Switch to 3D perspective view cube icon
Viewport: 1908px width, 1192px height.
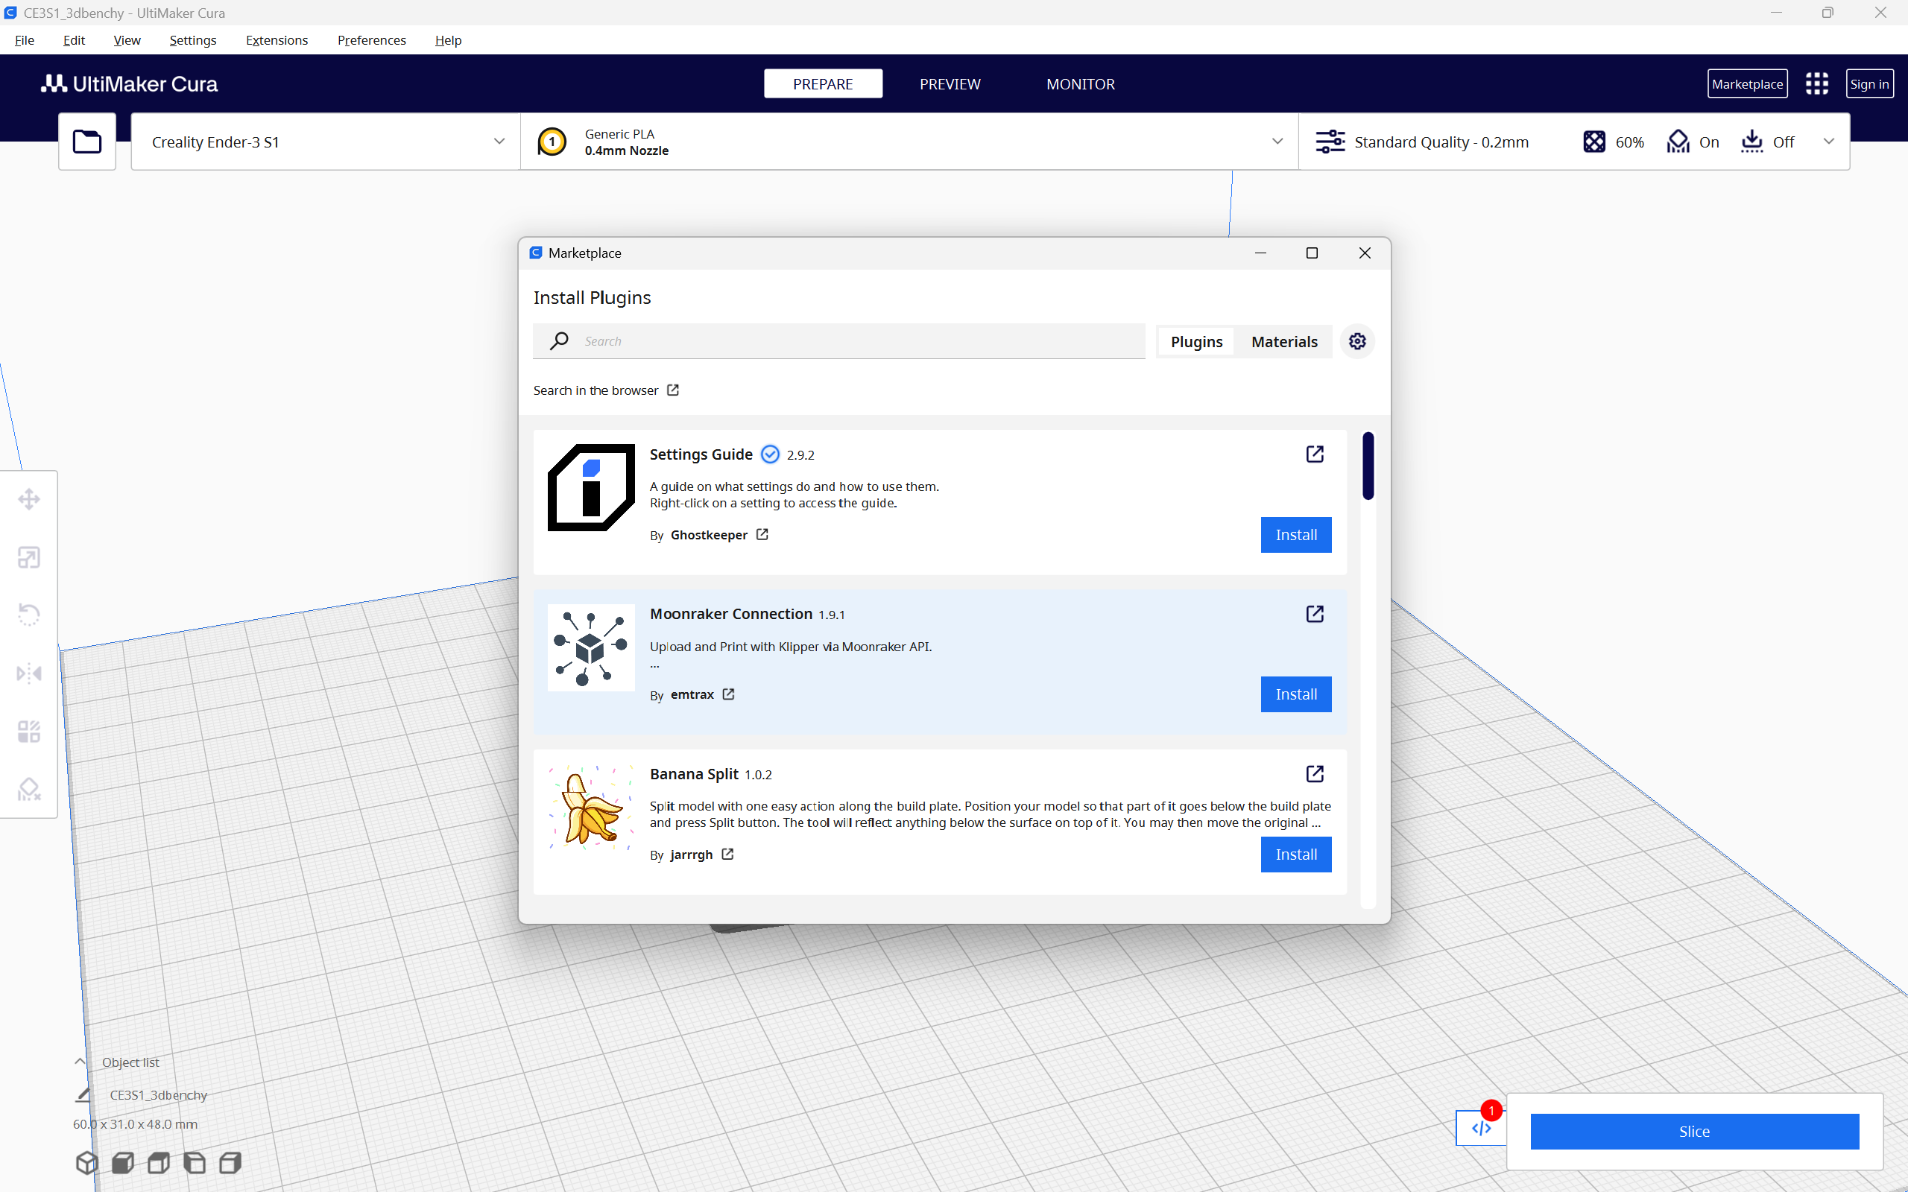click(86, 1162)
